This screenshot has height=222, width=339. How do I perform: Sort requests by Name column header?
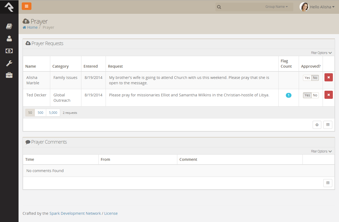[31, 66]
